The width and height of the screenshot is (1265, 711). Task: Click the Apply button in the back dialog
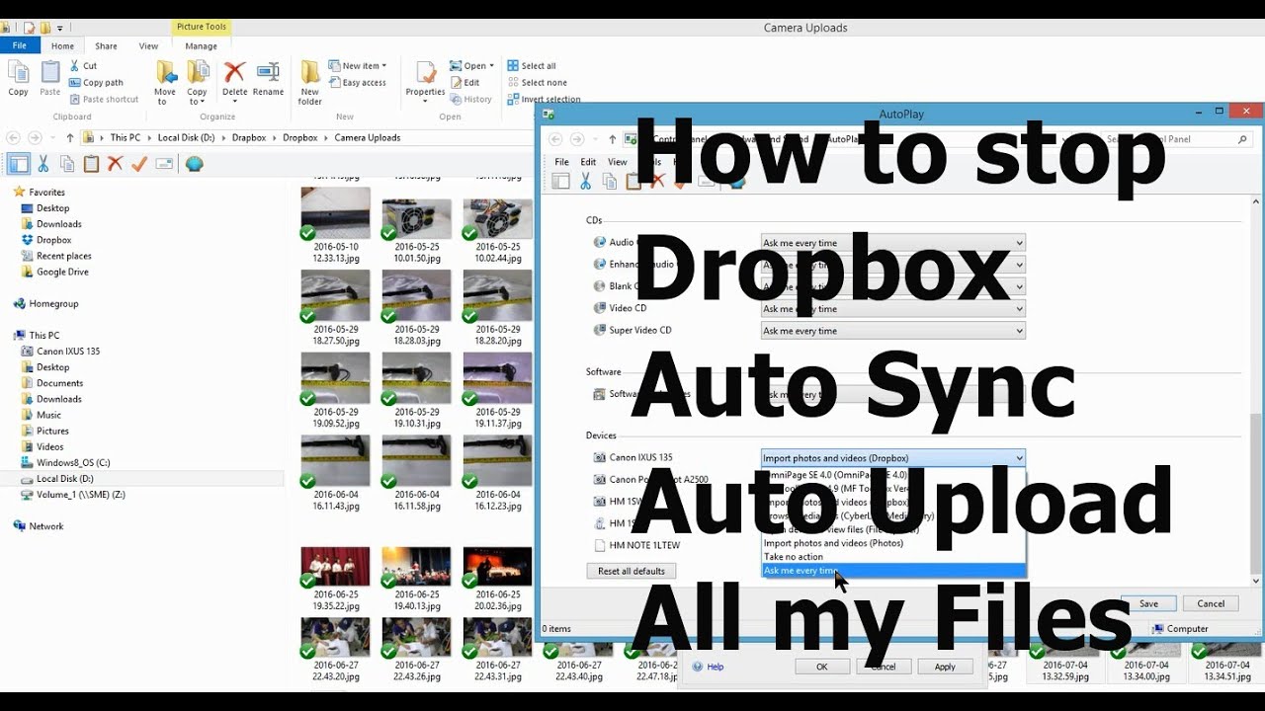pyautogui.click(x=945, y=667)
